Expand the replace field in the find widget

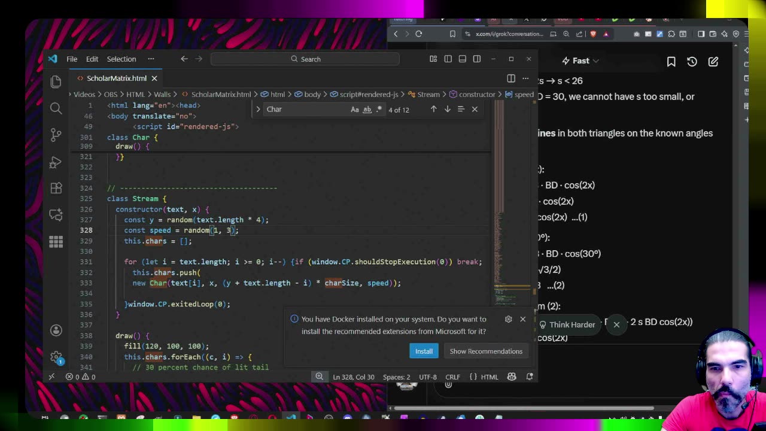click(x=258, y=109)
